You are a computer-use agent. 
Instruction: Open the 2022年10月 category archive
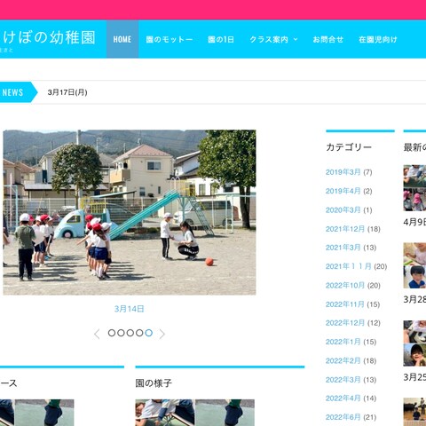point(345,286)
